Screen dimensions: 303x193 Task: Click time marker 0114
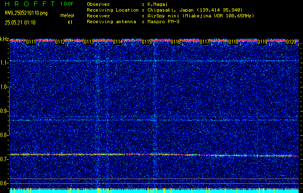(118, 42)
